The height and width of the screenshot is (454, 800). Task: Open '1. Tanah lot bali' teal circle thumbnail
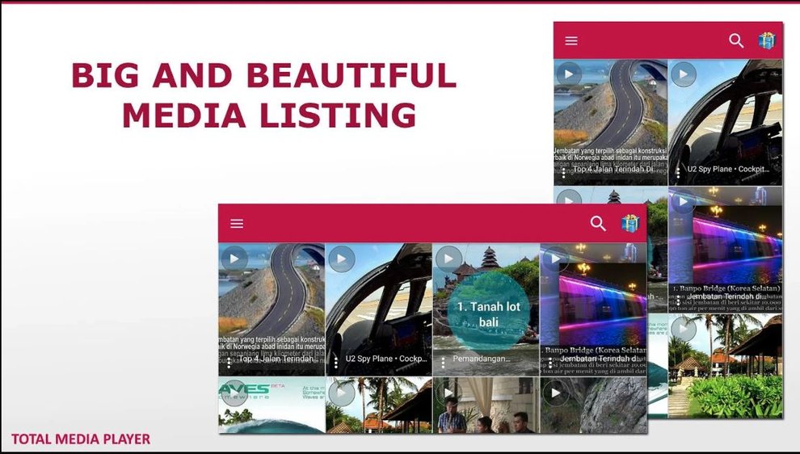click(488, 311)
